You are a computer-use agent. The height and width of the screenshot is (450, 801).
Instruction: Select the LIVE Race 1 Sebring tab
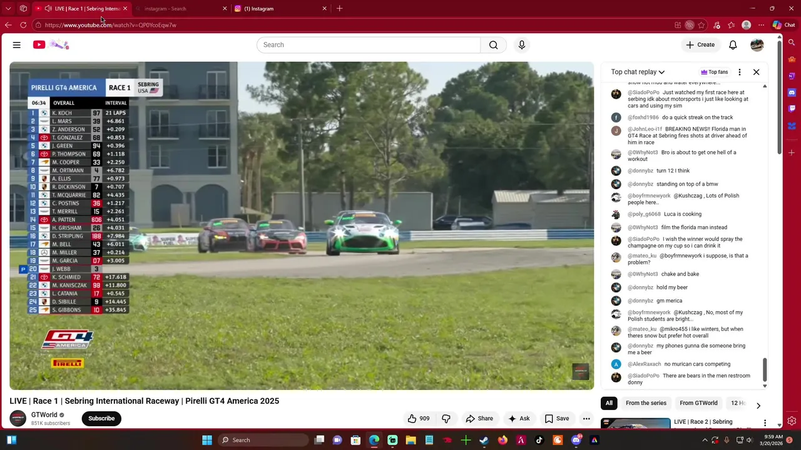coord(81,9)
